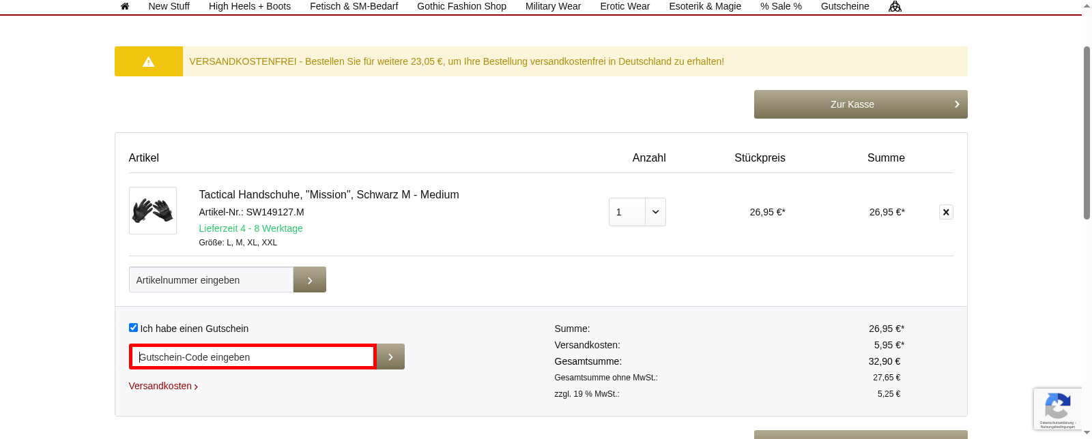Submit the article number with arrow button
This screenshot has width=1092, height=439.
[x=310, y=279]
